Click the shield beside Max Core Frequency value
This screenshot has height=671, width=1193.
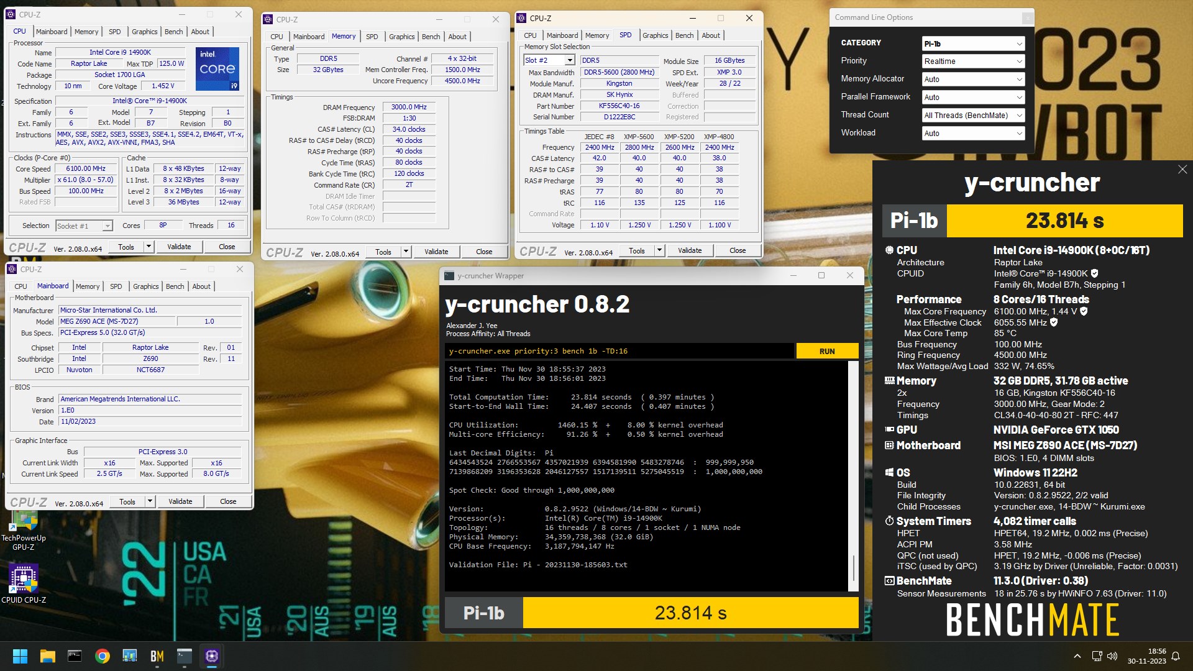(x=1084, y=311)
